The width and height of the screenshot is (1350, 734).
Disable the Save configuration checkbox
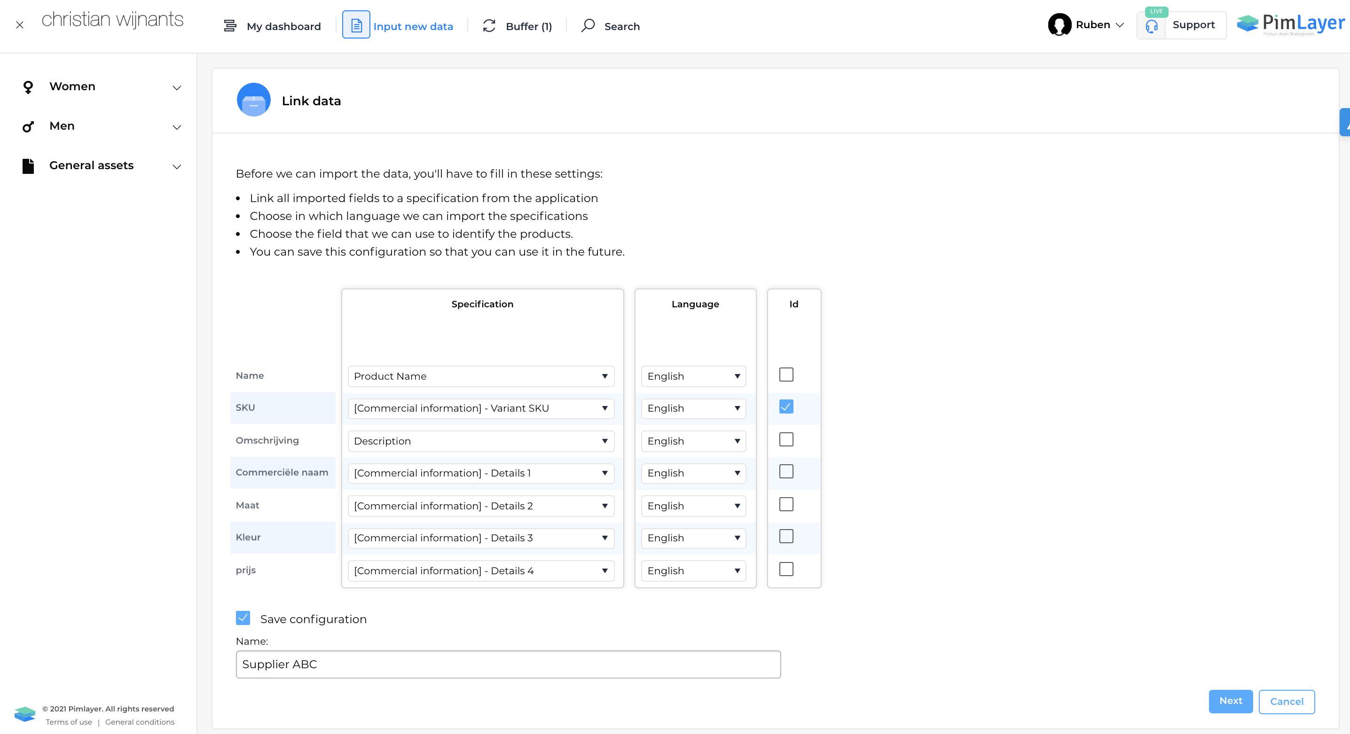243,617
